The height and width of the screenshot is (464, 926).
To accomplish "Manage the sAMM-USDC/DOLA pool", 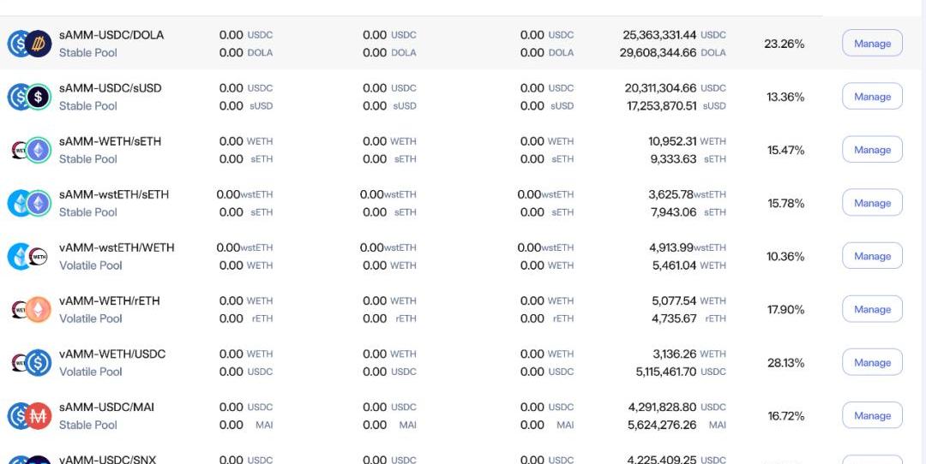I will point(872,44).
